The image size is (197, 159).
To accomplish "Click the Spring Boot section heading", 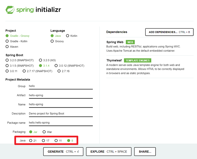I will pos(14,55).
